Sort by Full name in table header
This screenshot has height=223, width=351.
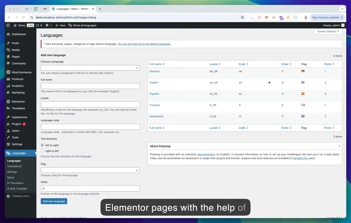pos(157,64)
